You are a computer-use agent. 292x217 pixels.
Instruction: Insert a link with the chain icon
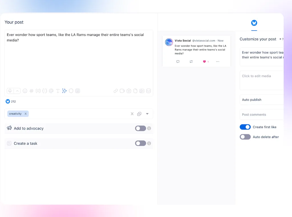116,91
